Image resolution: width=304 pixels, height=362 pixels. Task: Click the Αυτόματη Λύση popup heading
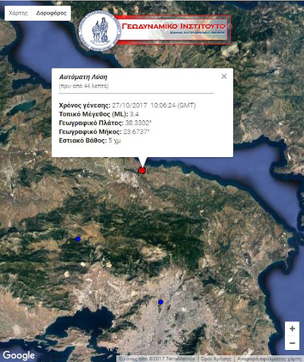coord(83,77)
